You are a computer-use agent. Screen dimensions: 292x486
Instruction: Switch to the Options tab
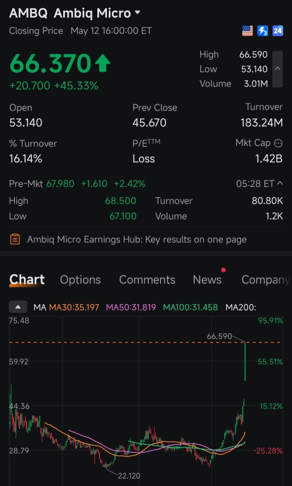click(x=81, y=280)
